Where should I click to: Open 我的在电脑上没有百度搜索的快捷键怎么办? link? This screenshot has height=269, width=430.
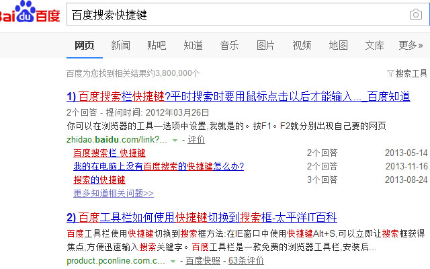point(159,166)
